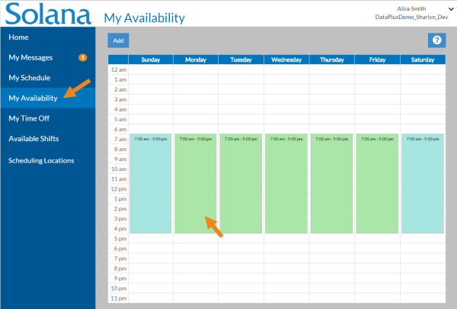
Task: Select My Availability in sidebar
Action: coord(34,98)
